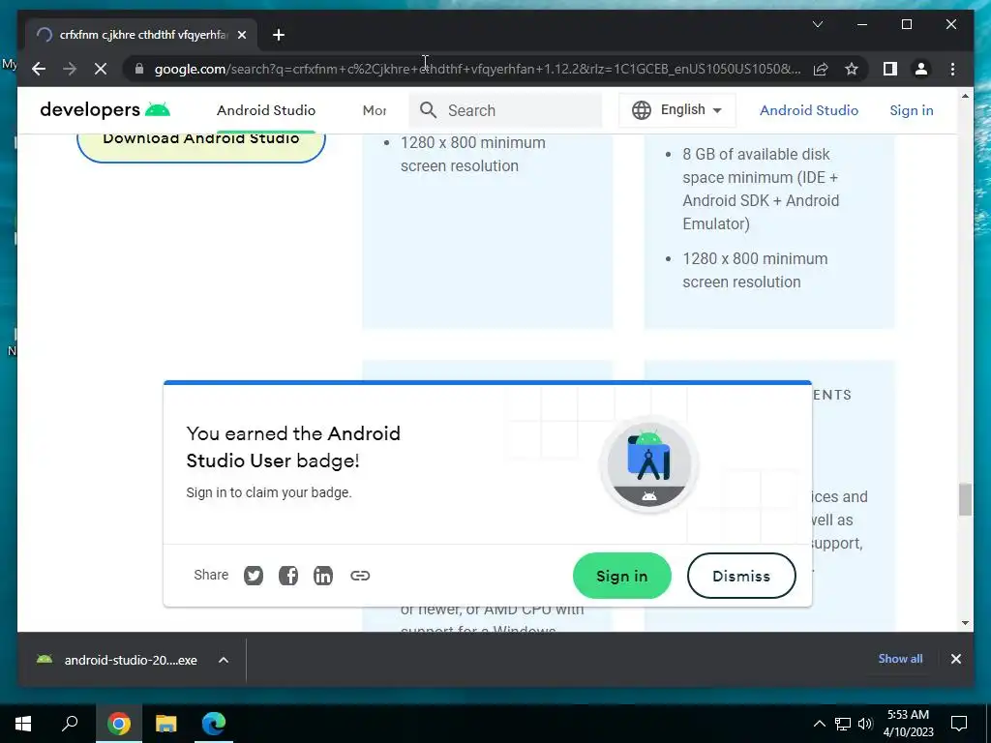Open the Android Studio header link
The width and height of the screenshot is (991, 743).
coord(808,110)
